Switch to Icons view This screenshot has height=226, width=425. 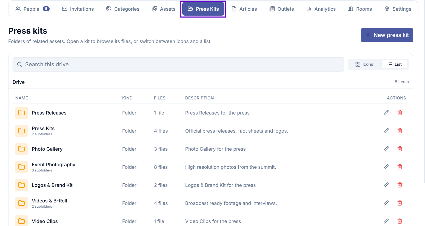pos(364,64)
